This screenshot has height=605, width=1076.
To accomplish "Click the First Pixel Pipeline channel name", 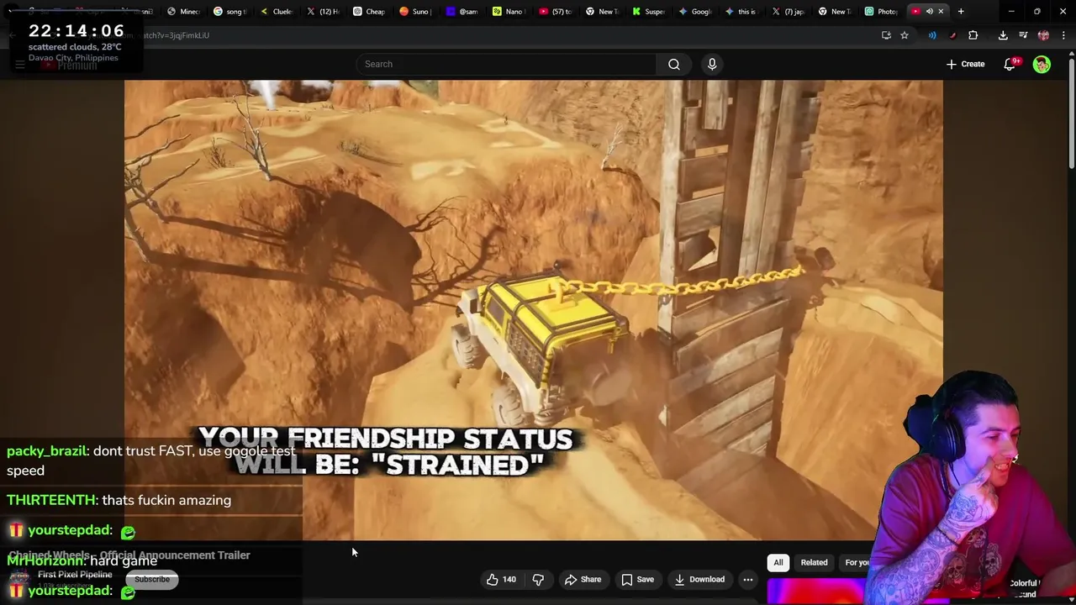I will point(75,575).
